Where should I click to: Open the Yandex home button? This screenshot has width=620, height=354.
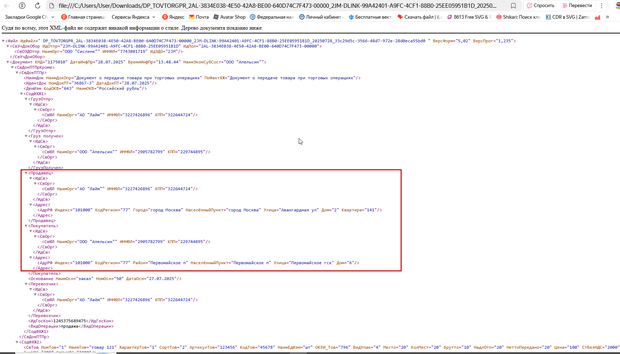pyautogui.click(x=22, y=6)
